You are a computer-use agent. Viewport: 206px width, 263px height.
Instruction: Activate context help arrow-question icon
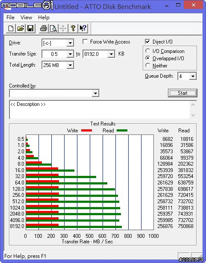83,28
